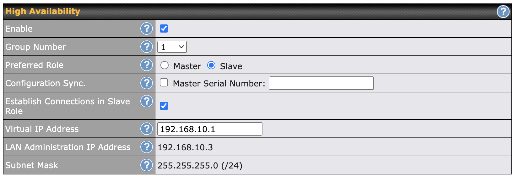Open help icon for Enable row
The width and height of the screenshot is (518, 181).
pyautogui.click(x=146, y=28)
